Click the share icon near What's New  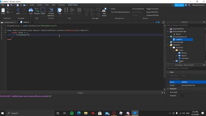(x=189, y=5)
